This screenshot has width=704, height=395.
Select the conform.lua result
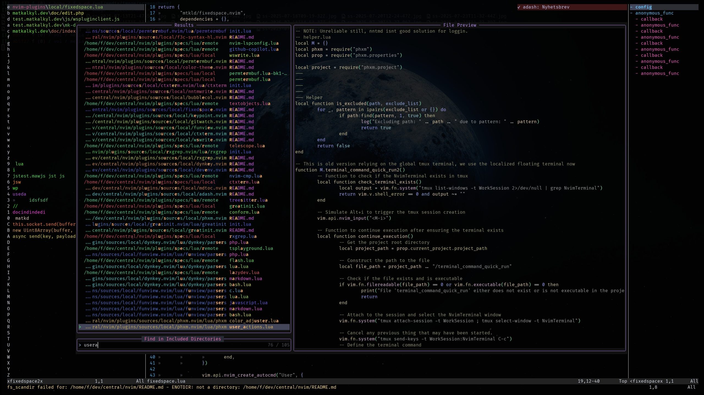184,212
